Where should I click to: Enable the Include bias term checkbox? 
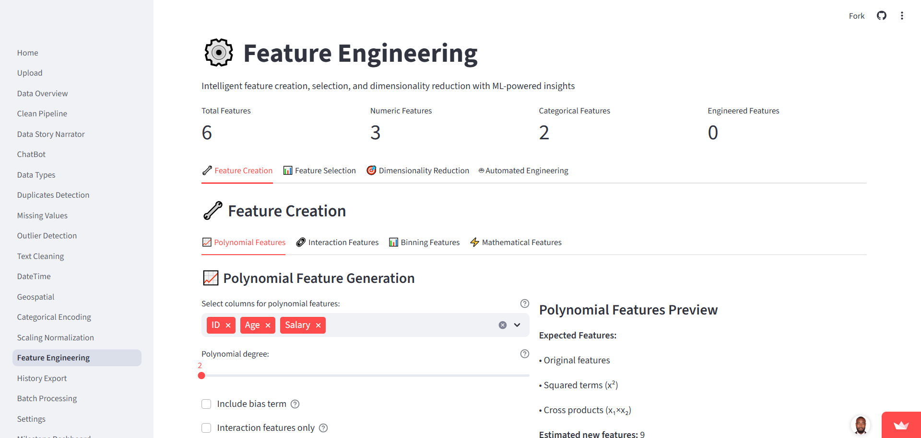206,404
